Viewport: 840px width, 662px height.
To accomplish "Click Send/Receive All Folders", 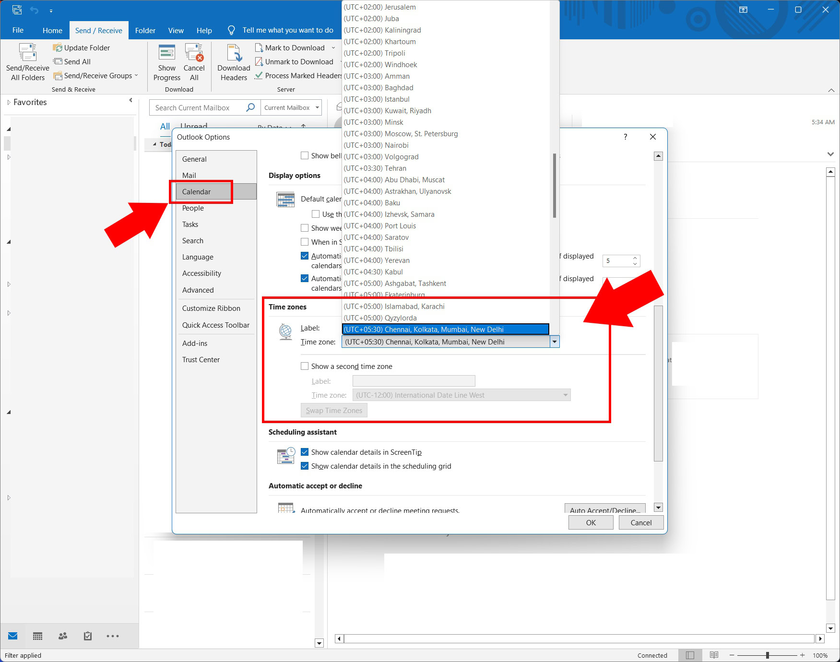I will click(x=27, y=62).
